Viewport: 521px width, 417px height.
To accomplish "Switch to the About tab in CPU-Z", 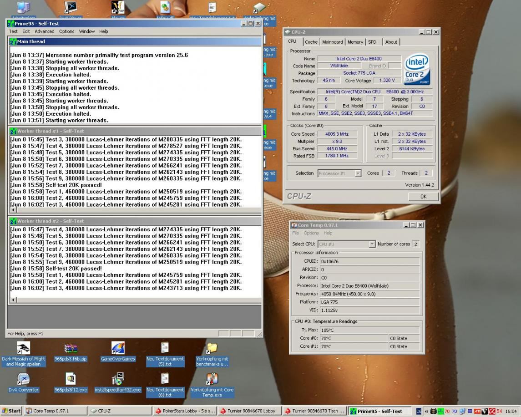I will pos(391,42).
